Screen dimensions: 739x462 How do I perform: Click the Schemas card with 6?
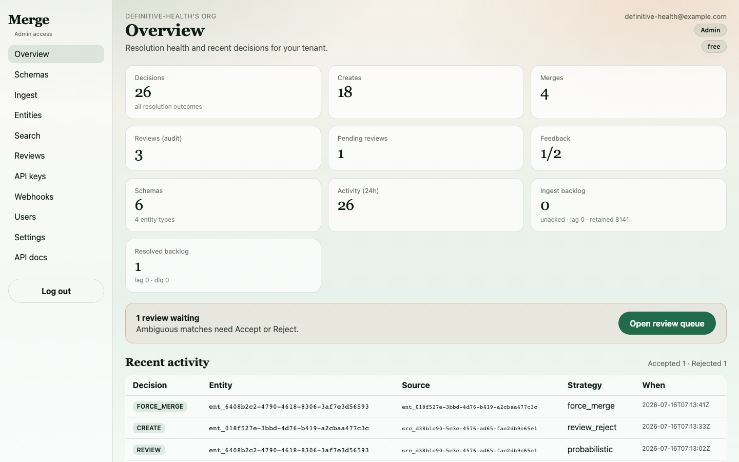click(223, 205)
